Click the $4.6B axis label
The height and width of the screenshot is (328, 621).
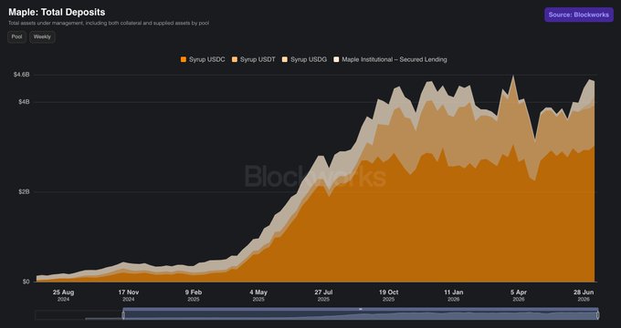(21, 75)
